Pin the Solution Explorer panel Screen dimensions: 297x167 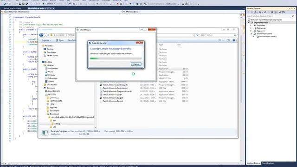click(x=292, y=8)
